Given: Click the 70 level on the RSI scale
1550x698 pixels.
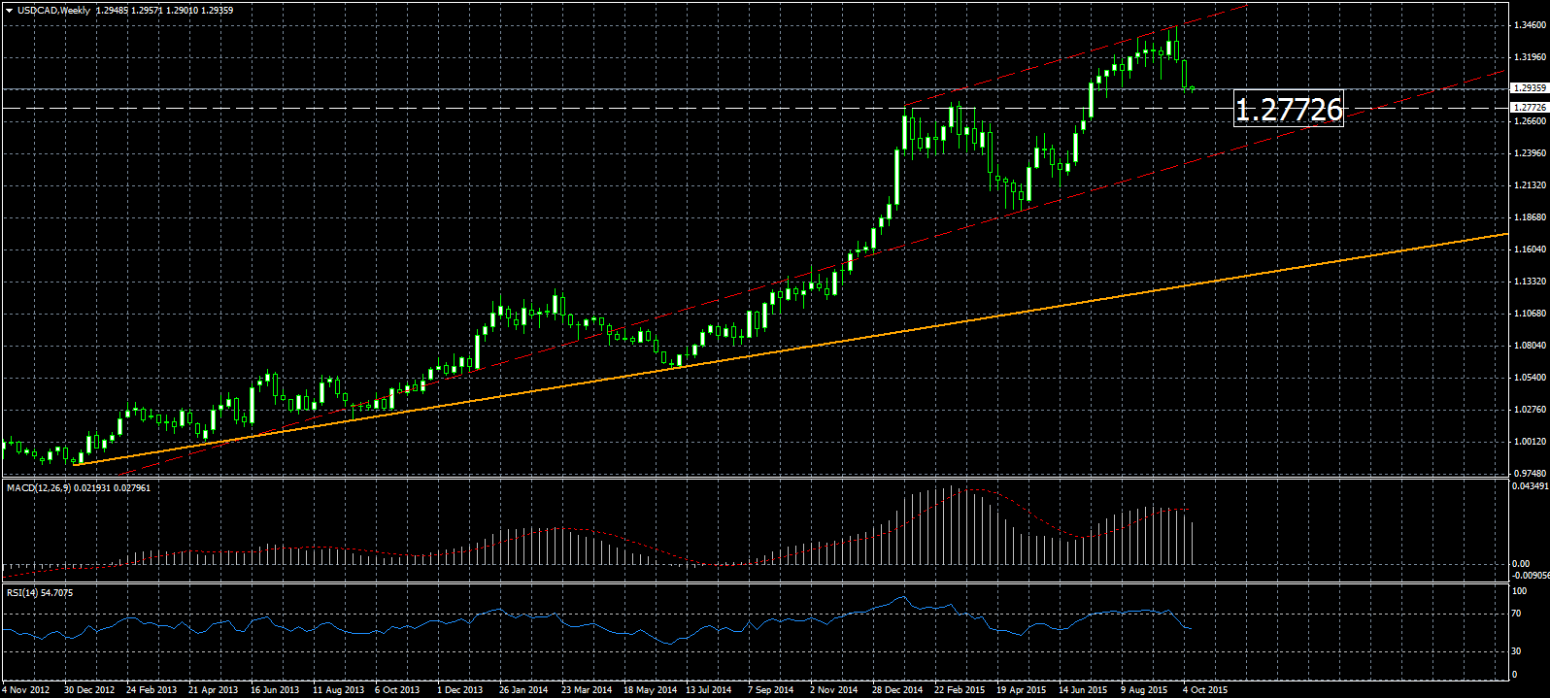Looking at the screenshot, I should click(x=1516, y=614).
